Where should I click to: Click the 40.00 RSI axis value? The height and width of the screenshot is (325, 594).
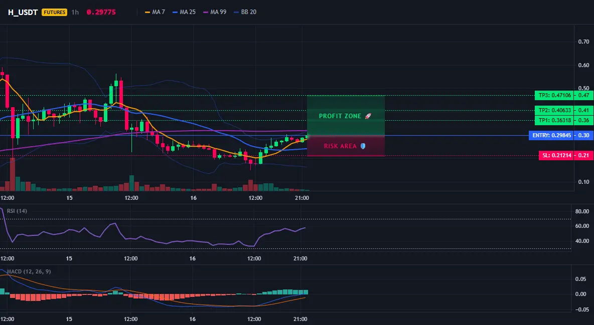pyautogui.click(x=582, y=241)
